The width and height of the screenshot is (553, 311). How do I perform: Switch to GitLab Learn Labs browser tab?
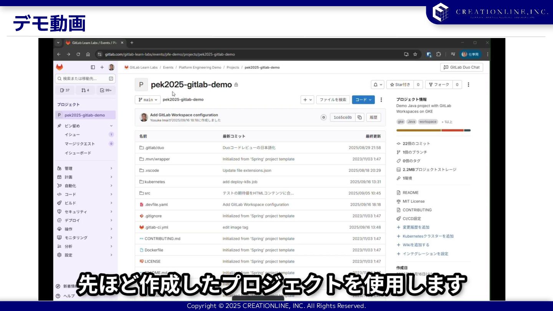pos(95,43)
